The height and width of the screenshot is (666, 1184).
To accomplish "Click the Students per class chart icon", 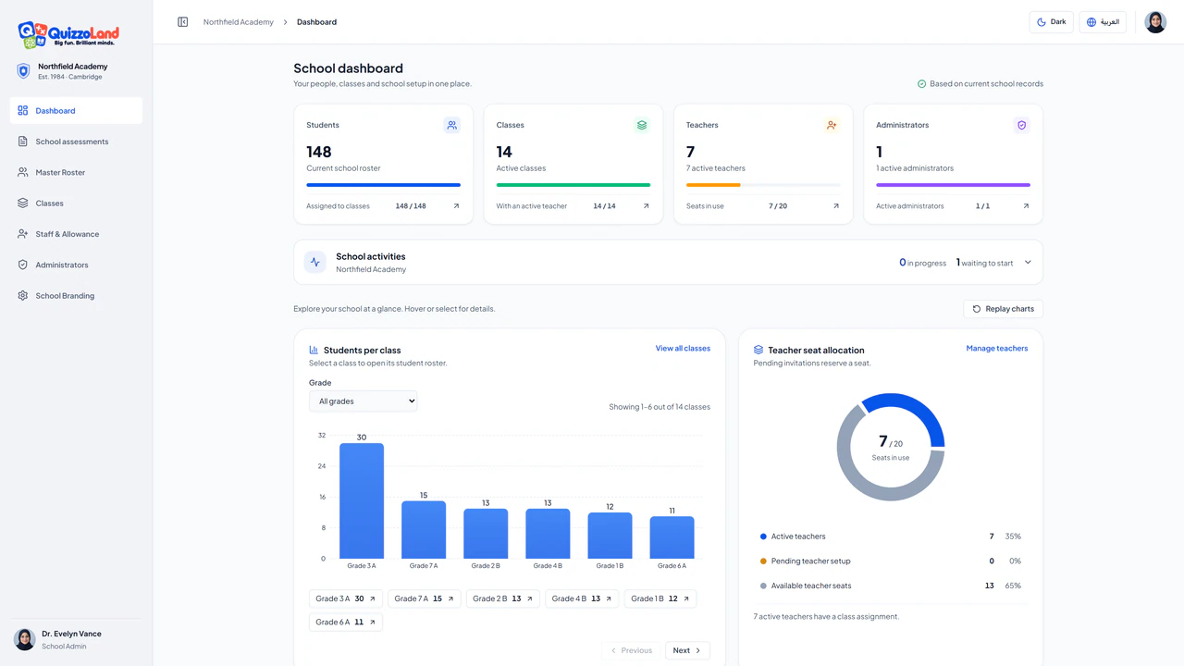I will pyautogui.click(x=314, y=351).
